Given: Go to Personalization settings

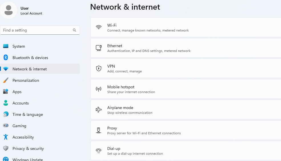Looking at the screenshot, I should click(x=26, y=80).
